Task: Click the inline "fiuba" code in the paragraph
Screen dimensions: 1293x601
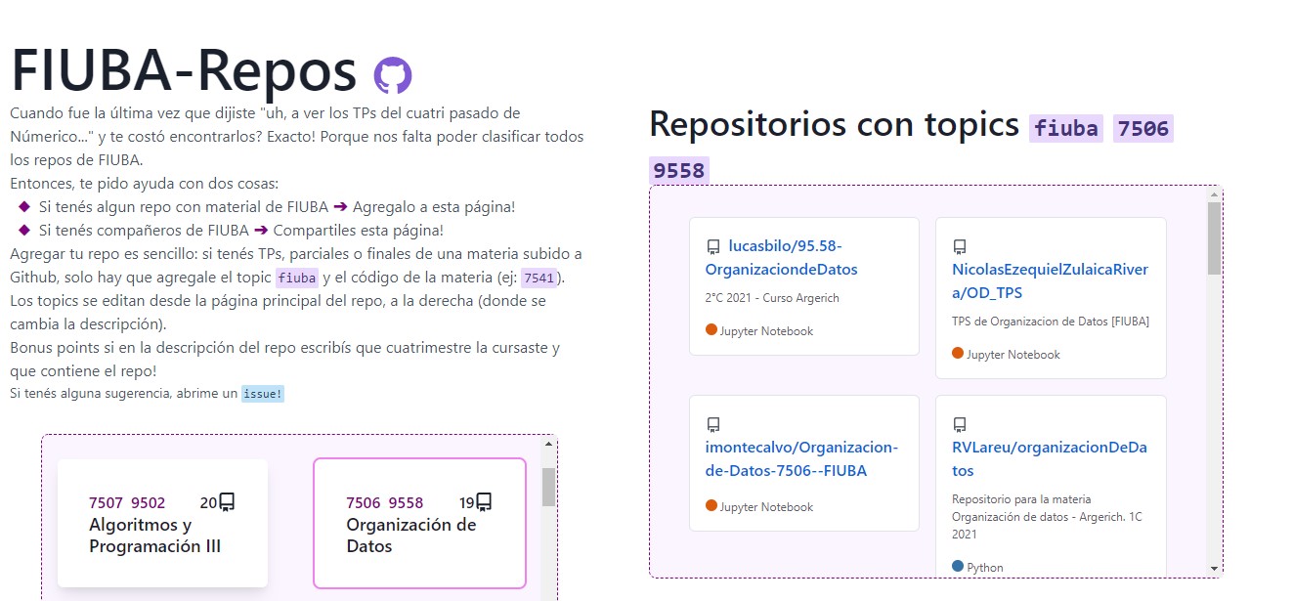Action: [x=297, y=278]
